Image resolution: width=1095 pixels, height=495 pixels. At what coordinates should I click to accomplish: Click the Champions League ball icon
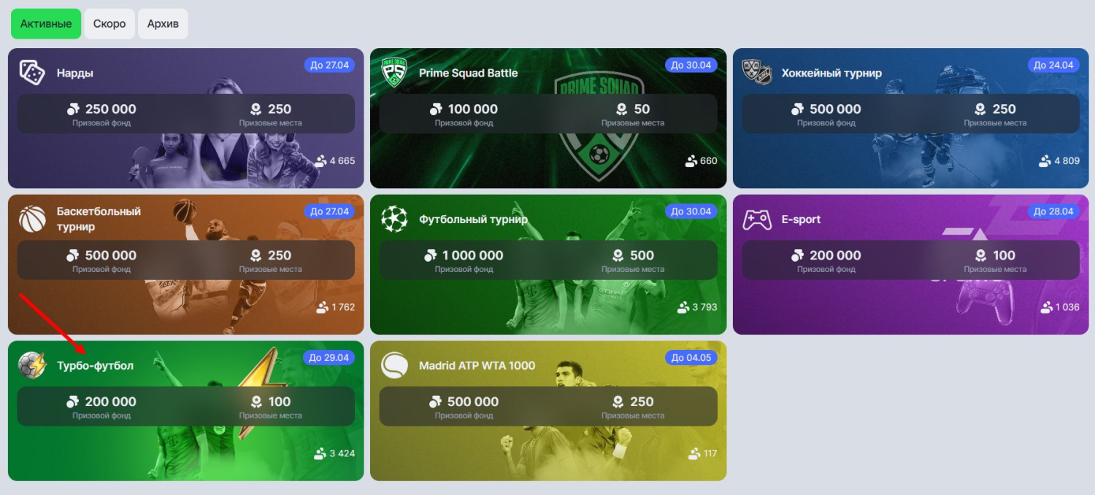coord(395,219)
